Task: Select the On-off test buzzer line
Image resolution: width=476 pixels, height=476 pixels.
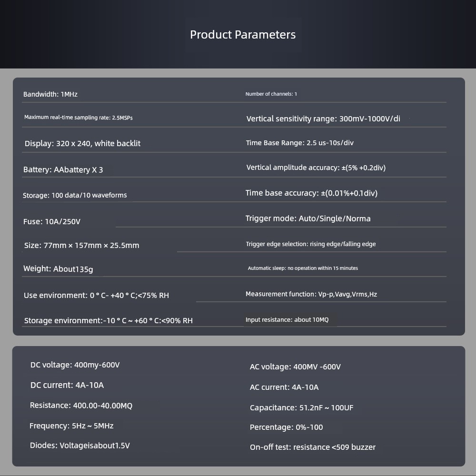Action: 312,447
